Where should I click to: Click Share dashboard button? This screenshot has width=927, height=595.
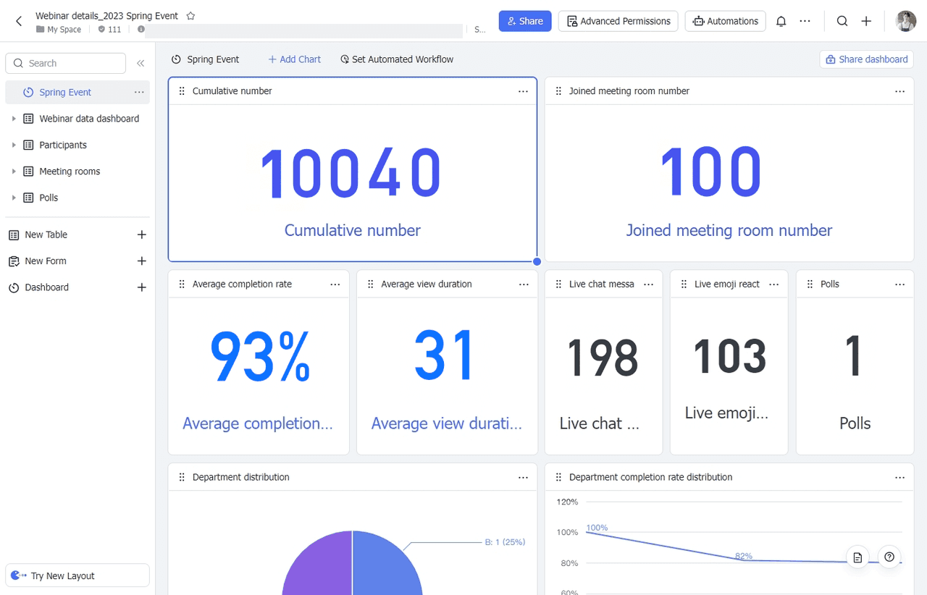pos(867,59)
